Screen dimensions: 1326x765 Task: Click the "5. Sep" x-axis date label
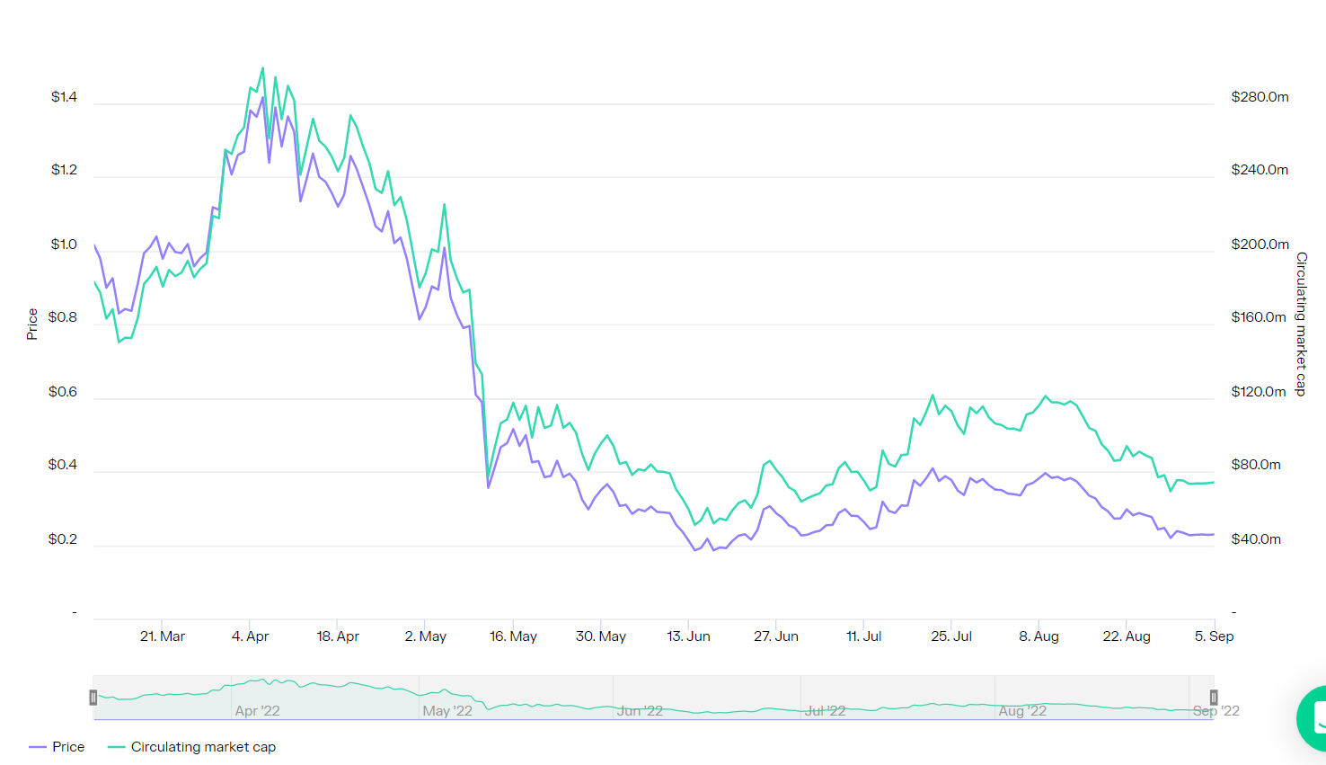1215,636
